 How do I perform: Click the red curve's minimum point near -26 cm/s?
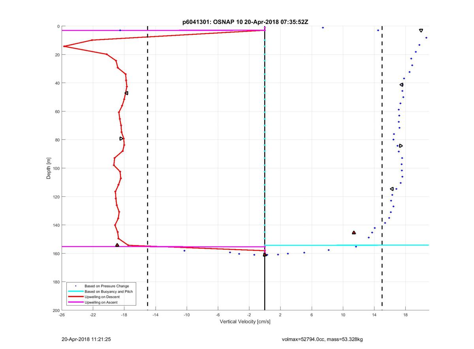click(x=64, y=46)
